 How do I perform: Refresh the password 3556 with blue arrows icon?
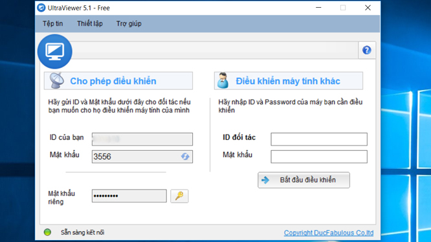(185, 157)
